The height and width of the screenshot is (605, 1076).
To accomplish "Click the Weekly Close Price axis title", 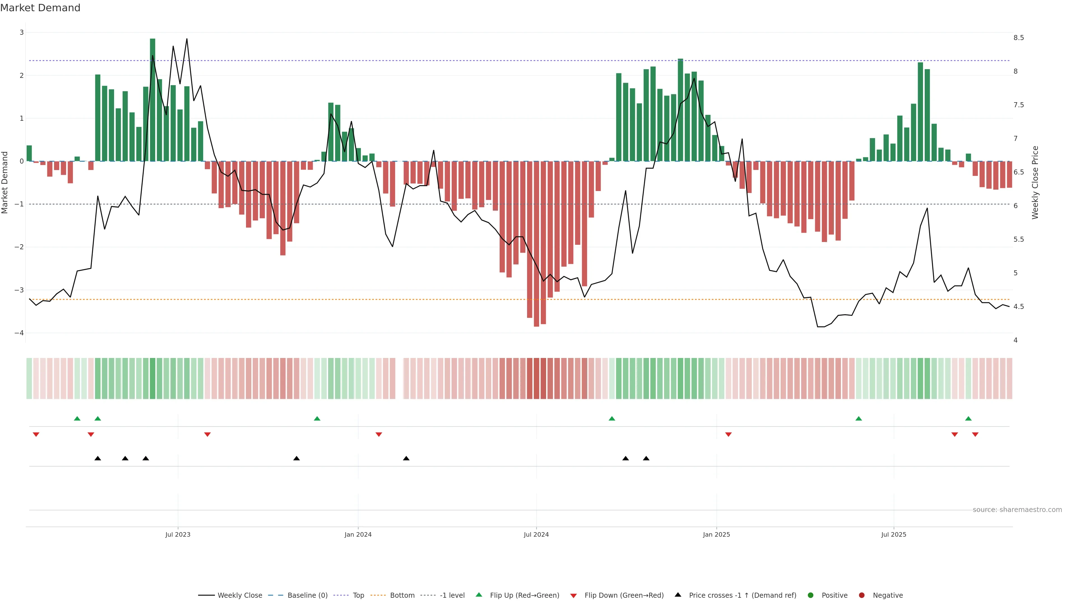I will (1035, 182).
